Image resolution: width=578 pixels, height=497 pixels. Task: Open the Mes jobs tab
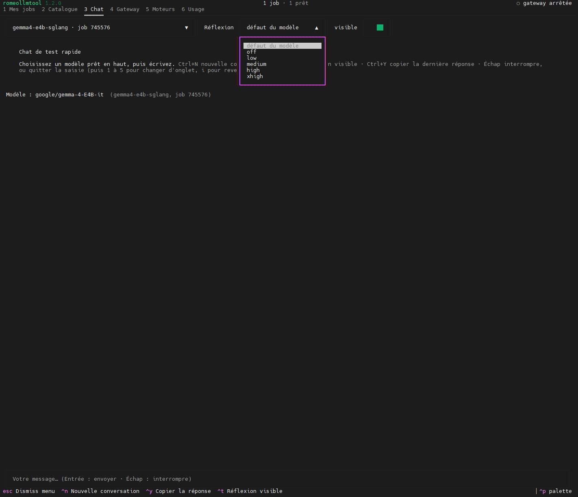coord(19,9)
